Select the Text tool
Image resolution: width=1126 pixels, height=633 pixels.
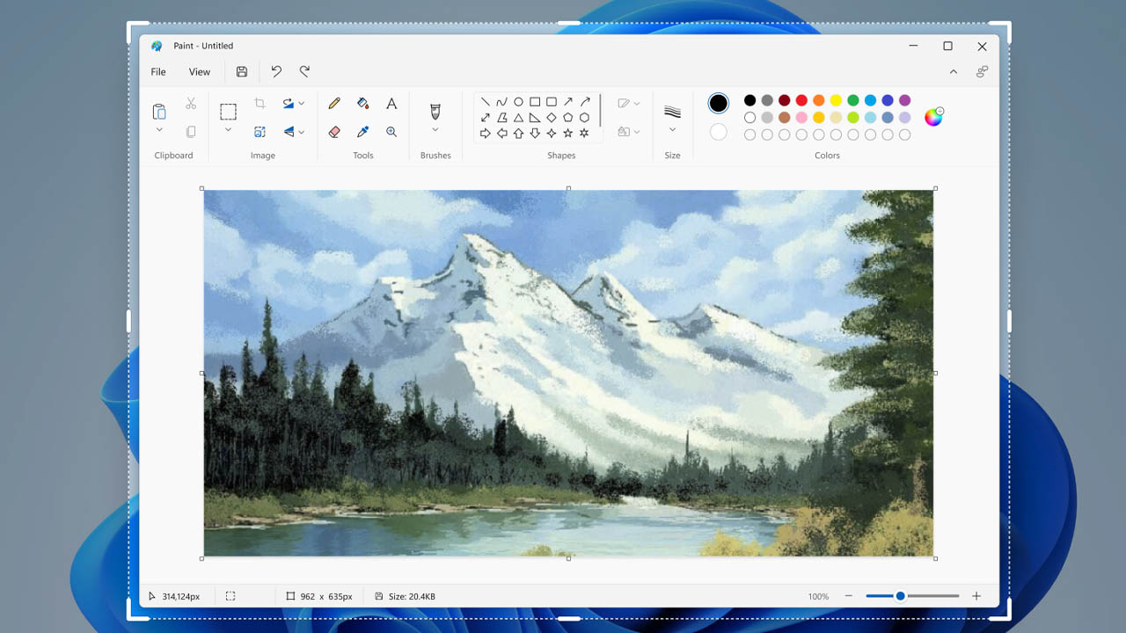click(391, 103)
